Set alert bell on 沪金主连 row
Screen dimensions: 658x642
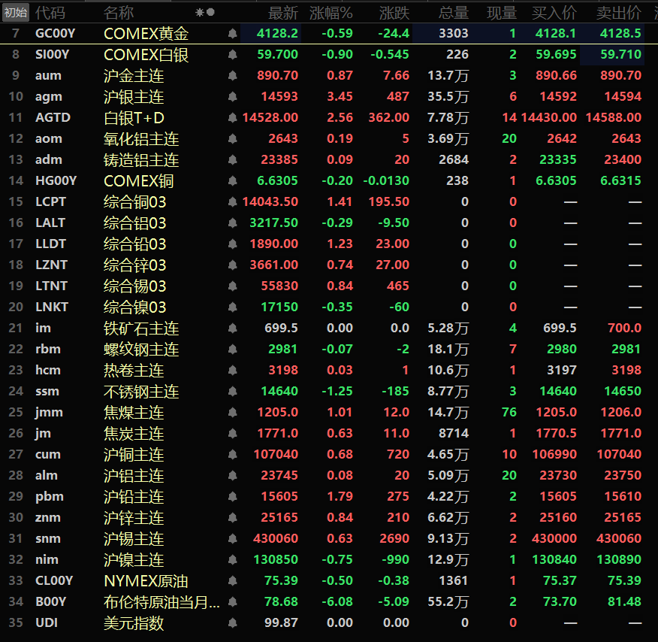point(233,76)
